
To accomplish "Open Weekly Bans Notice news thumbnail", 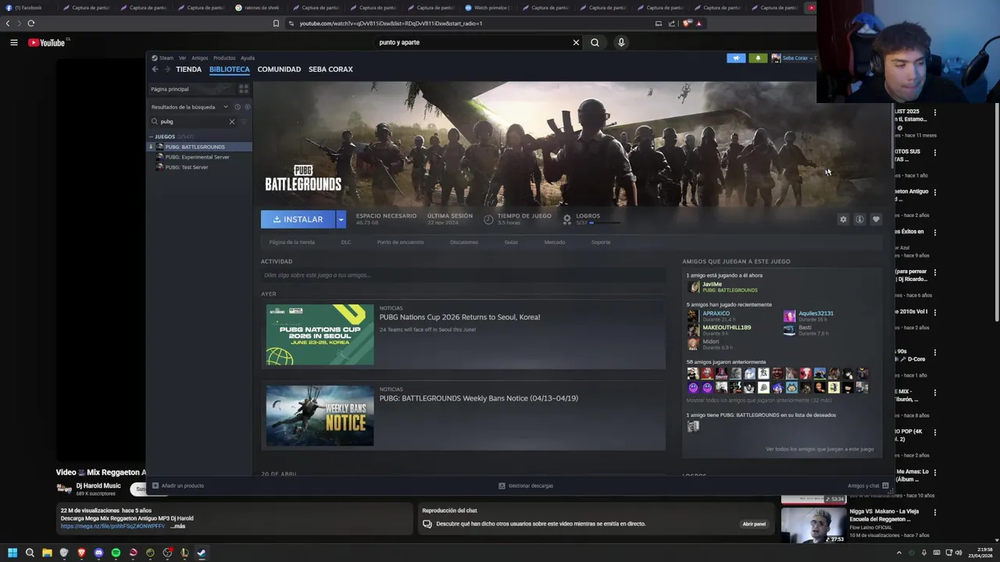I will pos(320,416).
